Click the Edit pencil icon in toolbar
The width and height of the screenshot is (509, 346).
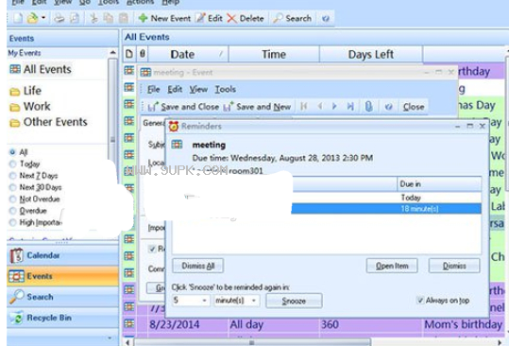point(200,18)
